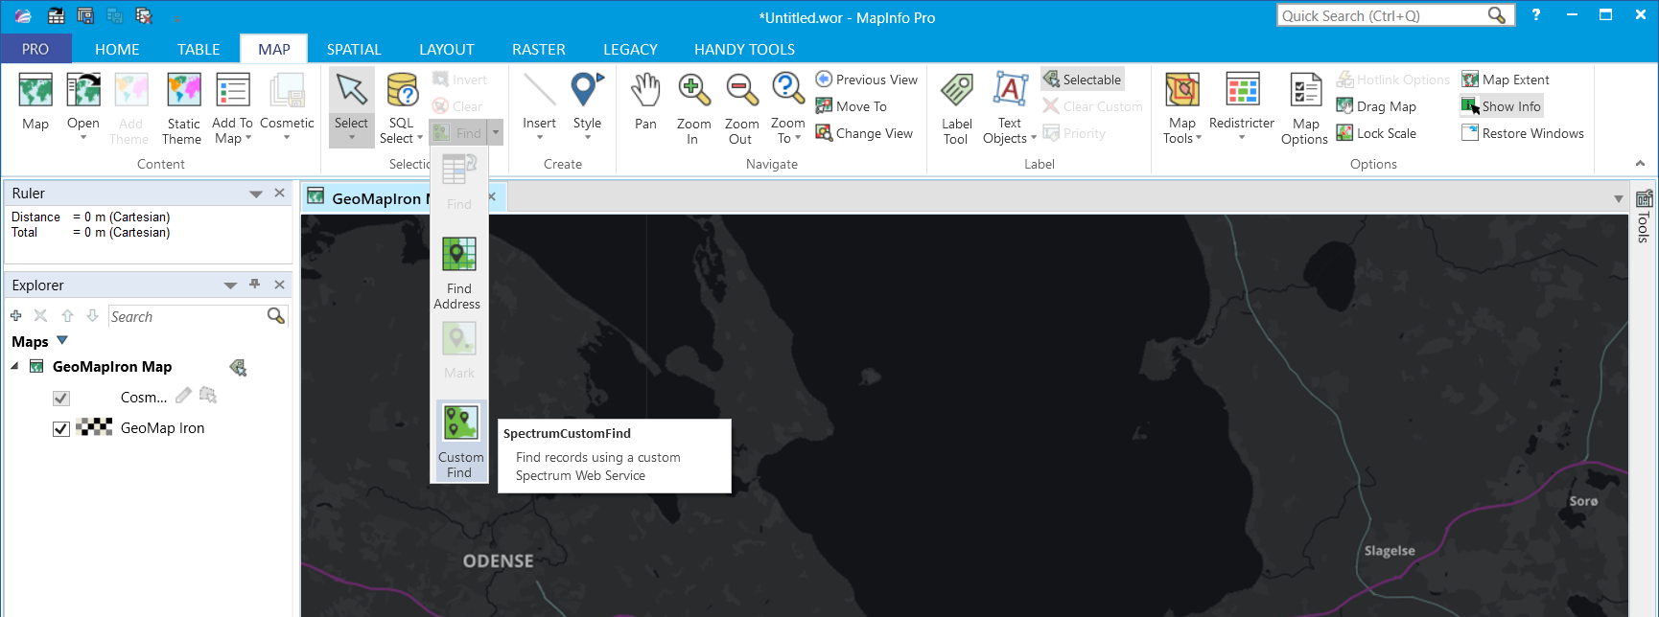Toggle Lock Scale option
The height and width of the screenshot is (617, 1659).
pos(1376,133)
